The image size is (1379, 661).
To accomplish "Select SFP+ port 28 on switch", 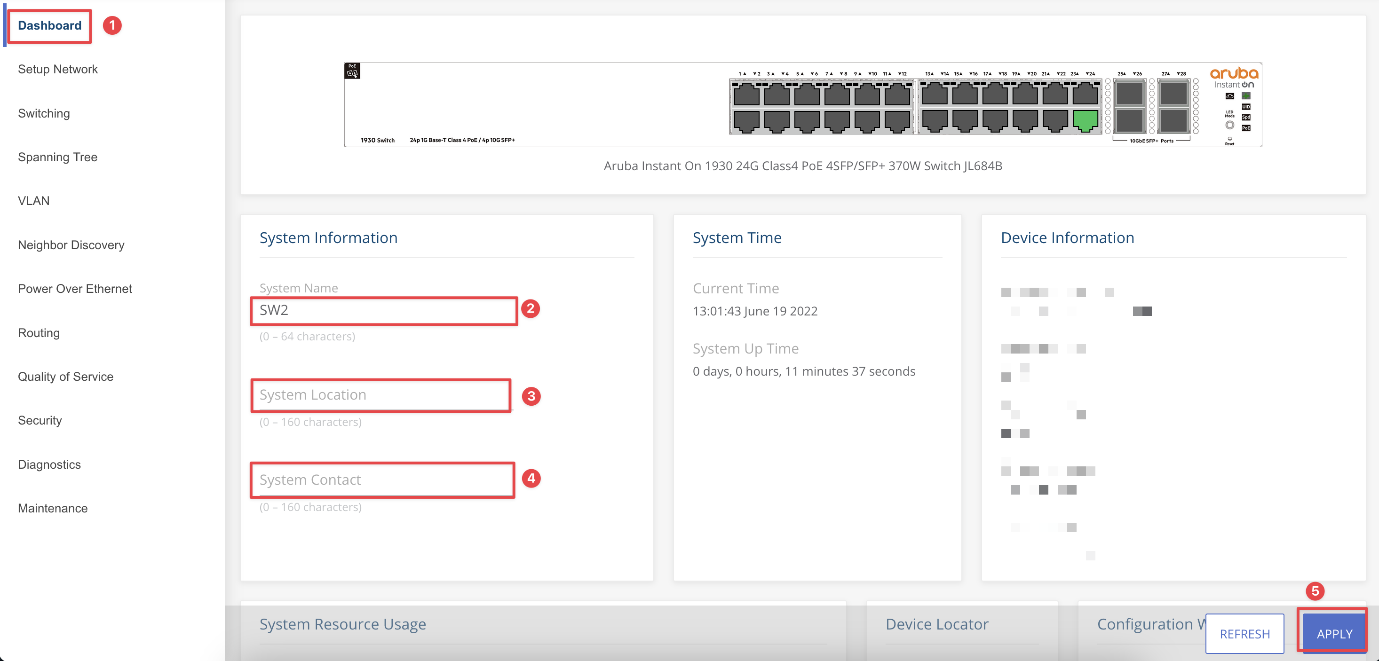I will pyautogui.click(x=1174, y=121).
